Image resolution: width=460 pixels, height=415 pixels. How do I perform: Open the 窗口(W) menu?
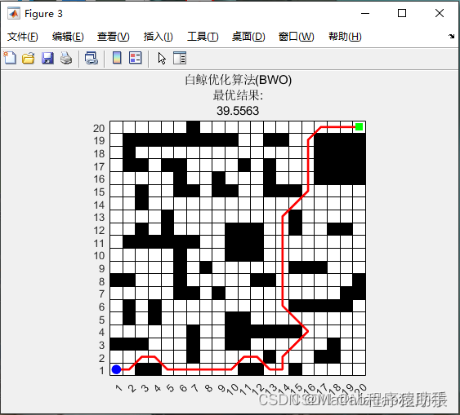(x=296, y=37)
